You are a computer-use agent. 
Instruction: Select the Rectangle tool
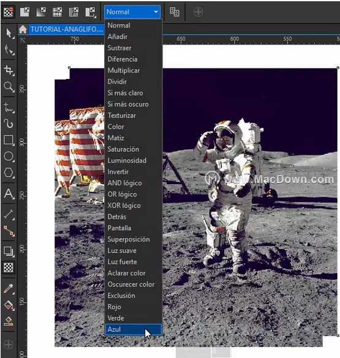coord(9,140)
